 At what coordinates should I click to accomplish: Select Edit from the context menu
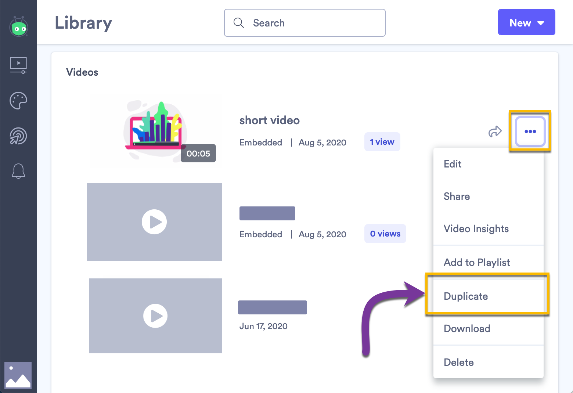tap(488, 164)
